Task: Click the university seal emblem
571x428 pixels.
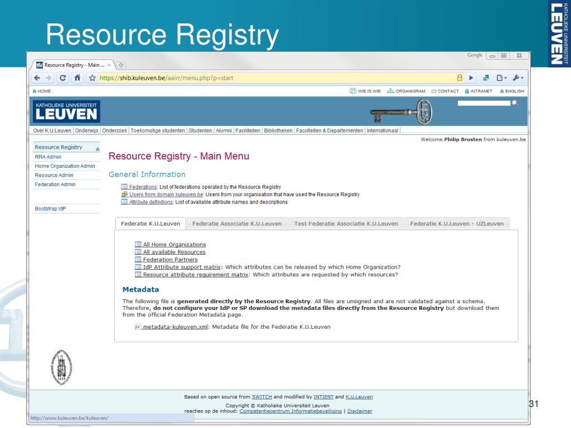Action: (61, 367)
